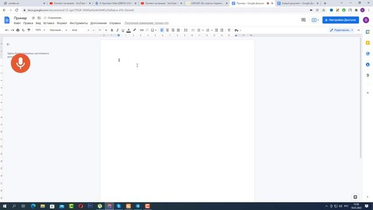Select the paint format tool
373x210 pixels.
[x=29, y=30]
